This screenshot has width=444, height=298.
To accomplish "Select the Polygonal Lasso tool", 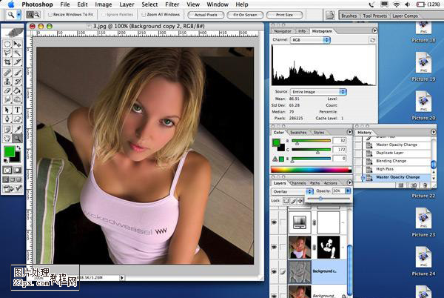I will click(7, 53).
